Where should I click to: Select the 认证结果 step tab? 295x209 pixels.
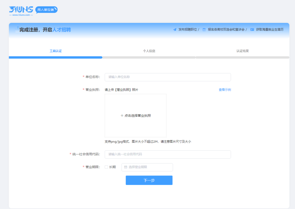click(243, 51)
